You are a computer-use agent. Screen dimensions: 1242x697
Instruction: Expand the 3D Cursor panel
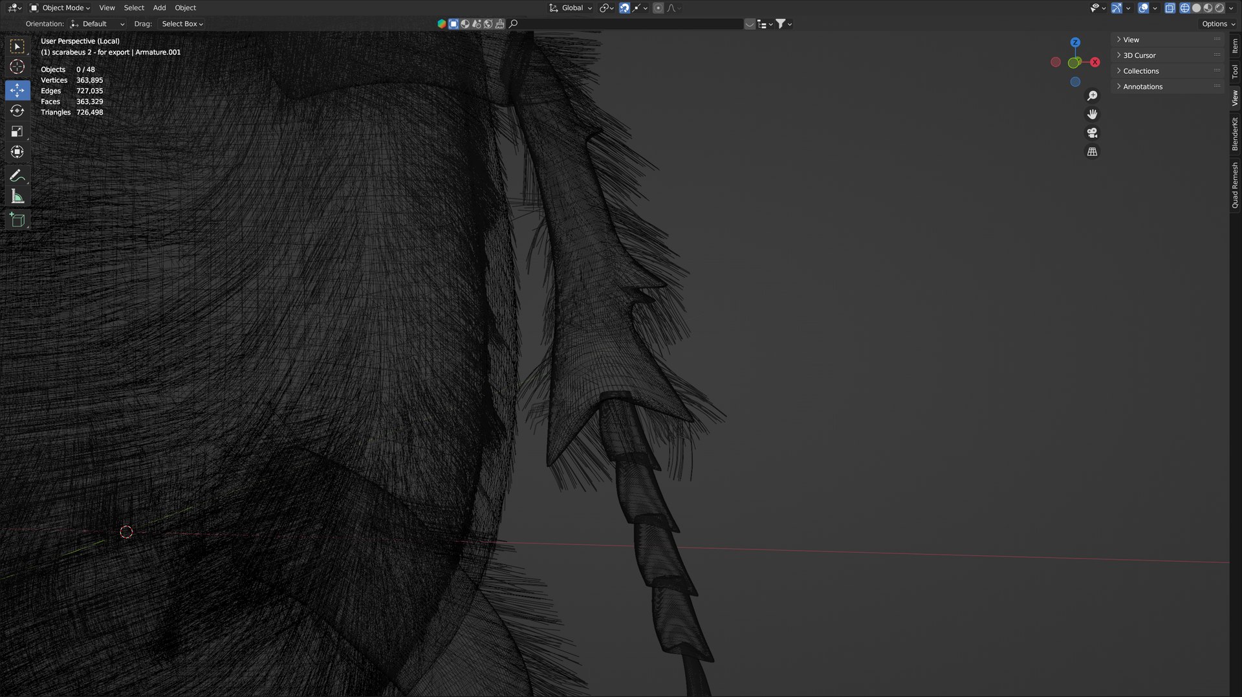click(x=1168, y=56)
